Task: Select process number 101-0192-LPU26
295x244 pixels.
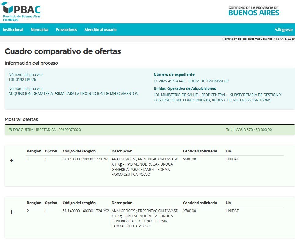Action: point(22,80)
